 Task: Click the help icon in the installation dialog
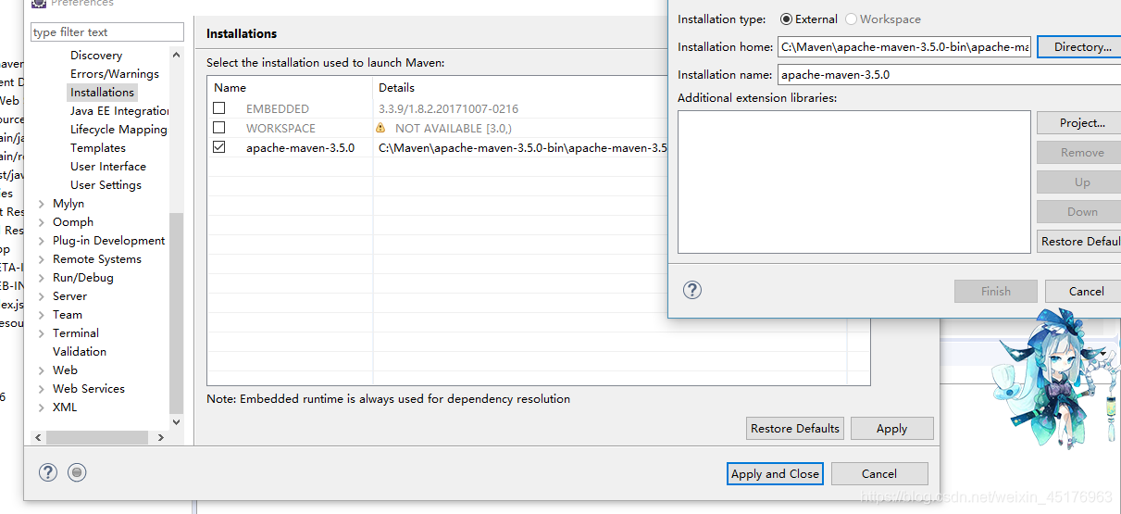692,290
